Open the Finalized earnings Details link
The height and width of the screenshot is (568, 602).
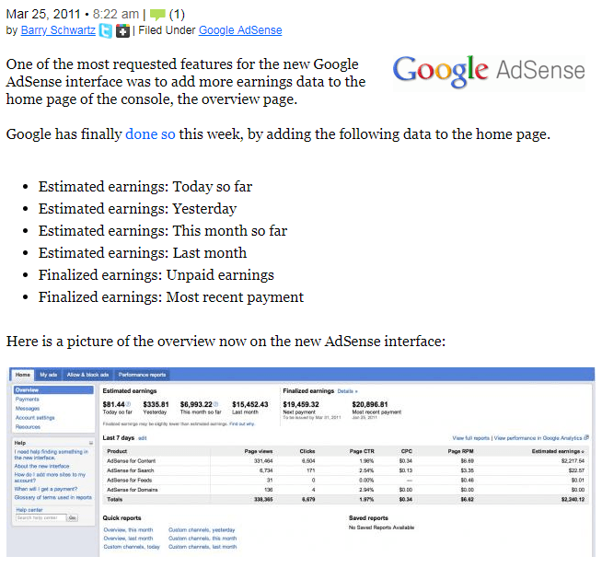pos(347,391)
